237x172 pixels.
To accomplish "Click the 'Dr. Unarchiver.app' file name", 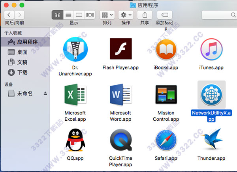I will (75, 71).
